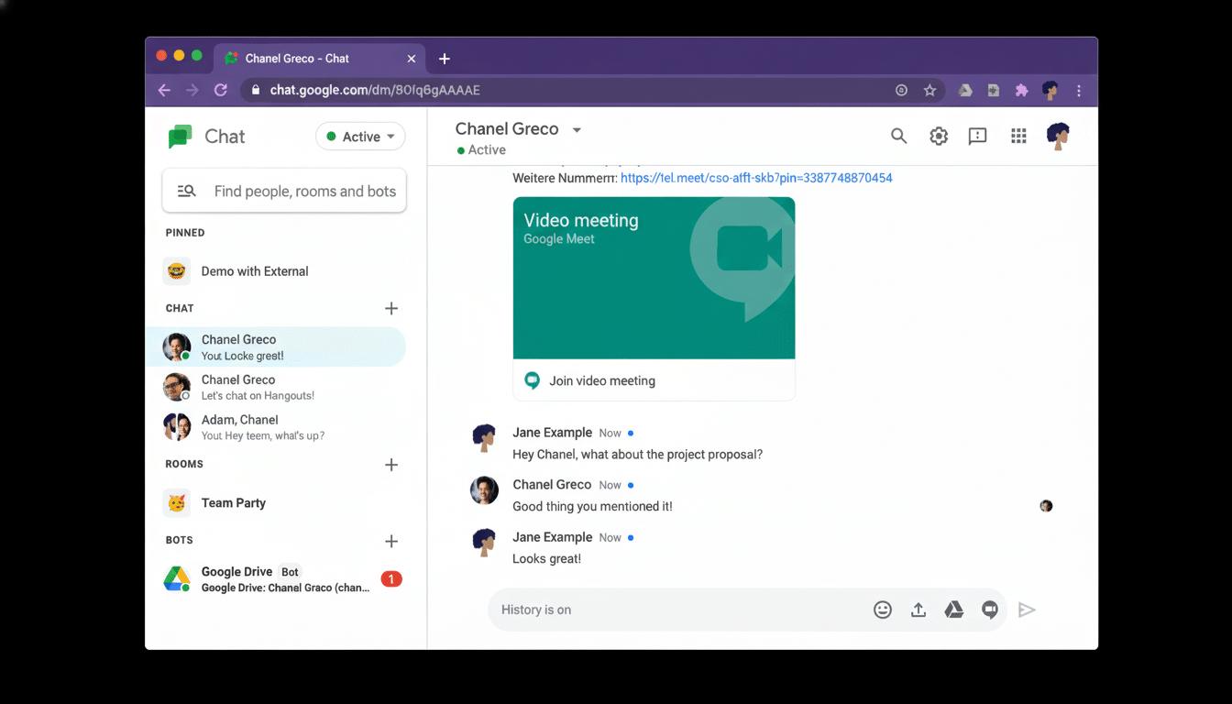Open the Active status dropdown
The height and width of the screenshot is (704, 1232).
(360, 136)
